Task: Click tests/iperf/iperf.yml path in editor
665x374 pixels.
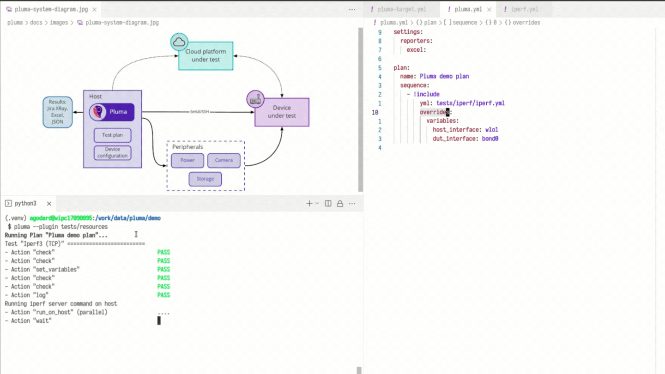Action: [x=471, y=103]
